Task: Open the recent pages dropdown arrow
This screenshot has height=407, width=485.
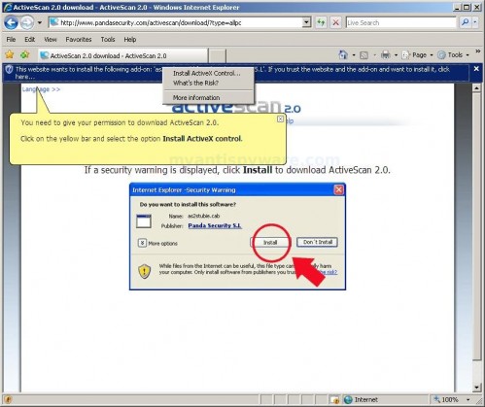Action: coord(40,22)
